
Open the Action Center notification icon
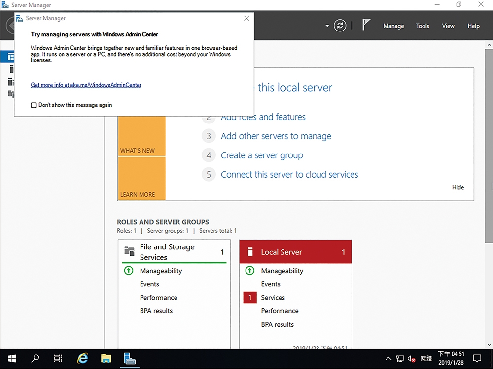(x=477, y=358)
